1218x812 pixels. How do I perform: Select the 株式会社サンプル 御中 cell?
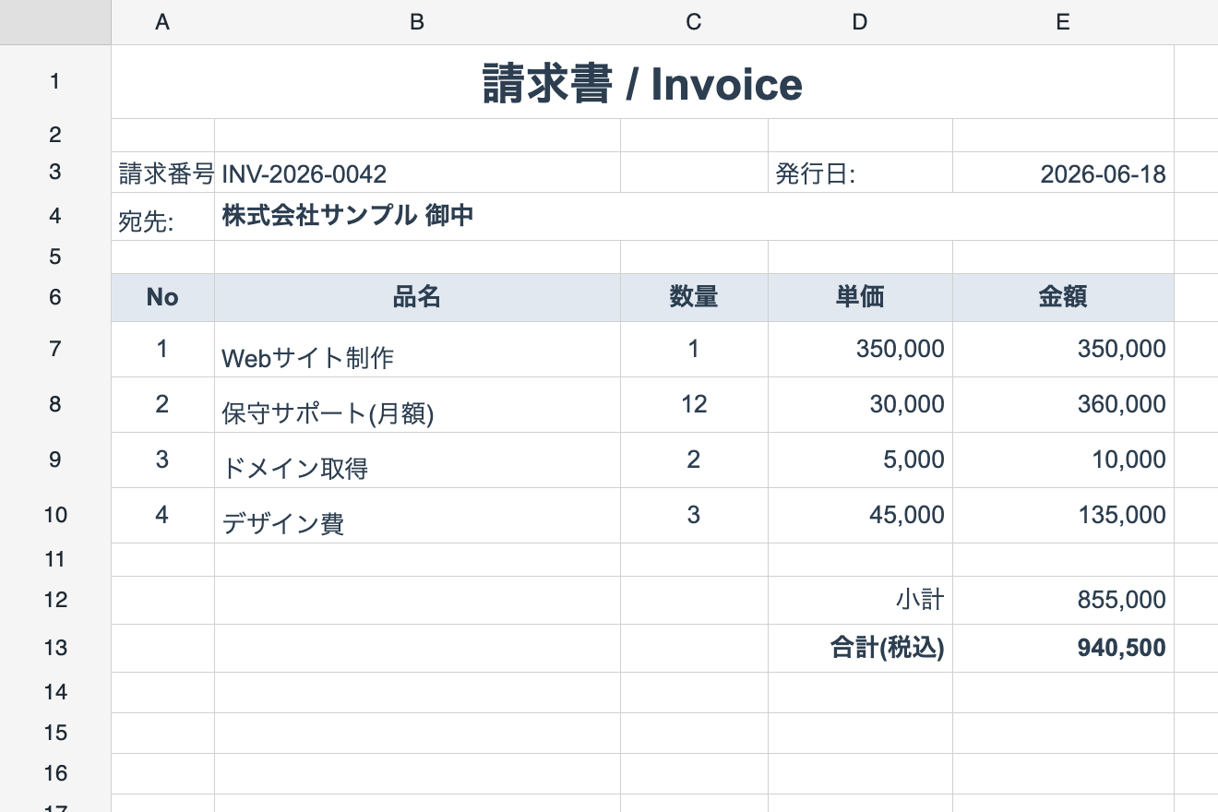(x=694, y=216)
